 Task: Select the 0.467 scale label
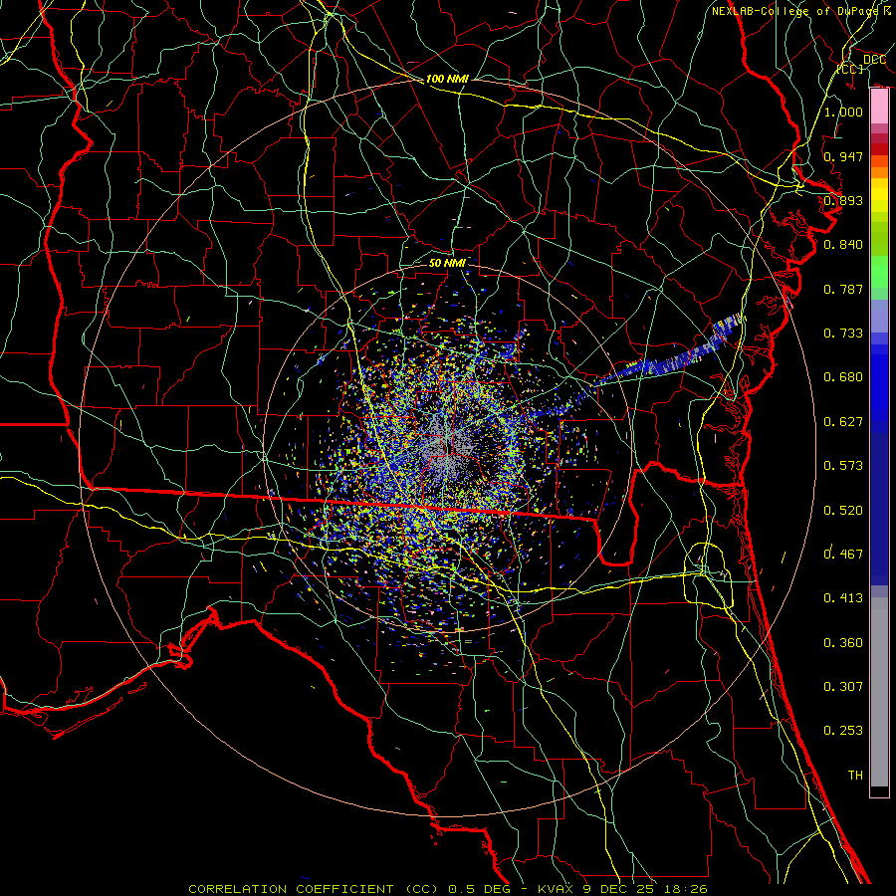tap(843, 555)
